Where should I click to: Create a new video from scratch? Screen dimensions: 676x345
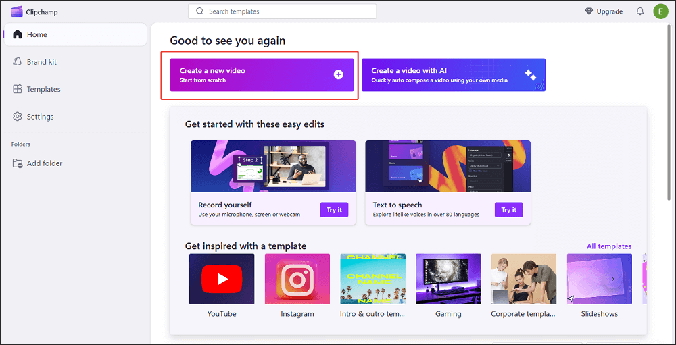pos(262,75)
